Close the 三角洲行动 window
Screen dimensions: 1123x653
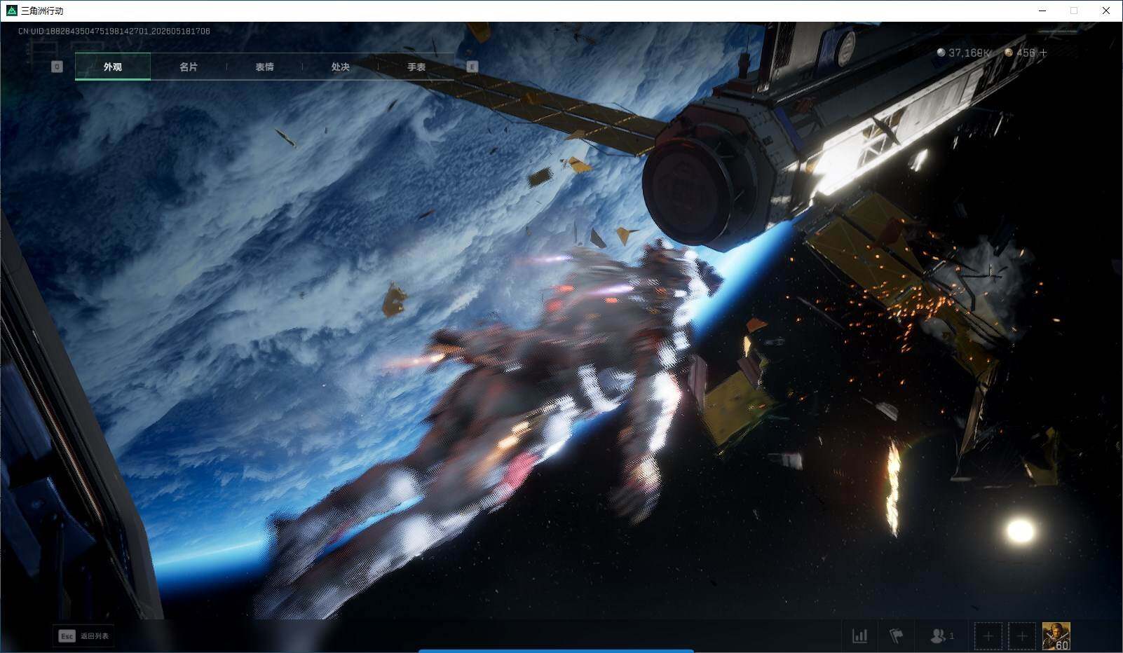tap(1106, 11)
